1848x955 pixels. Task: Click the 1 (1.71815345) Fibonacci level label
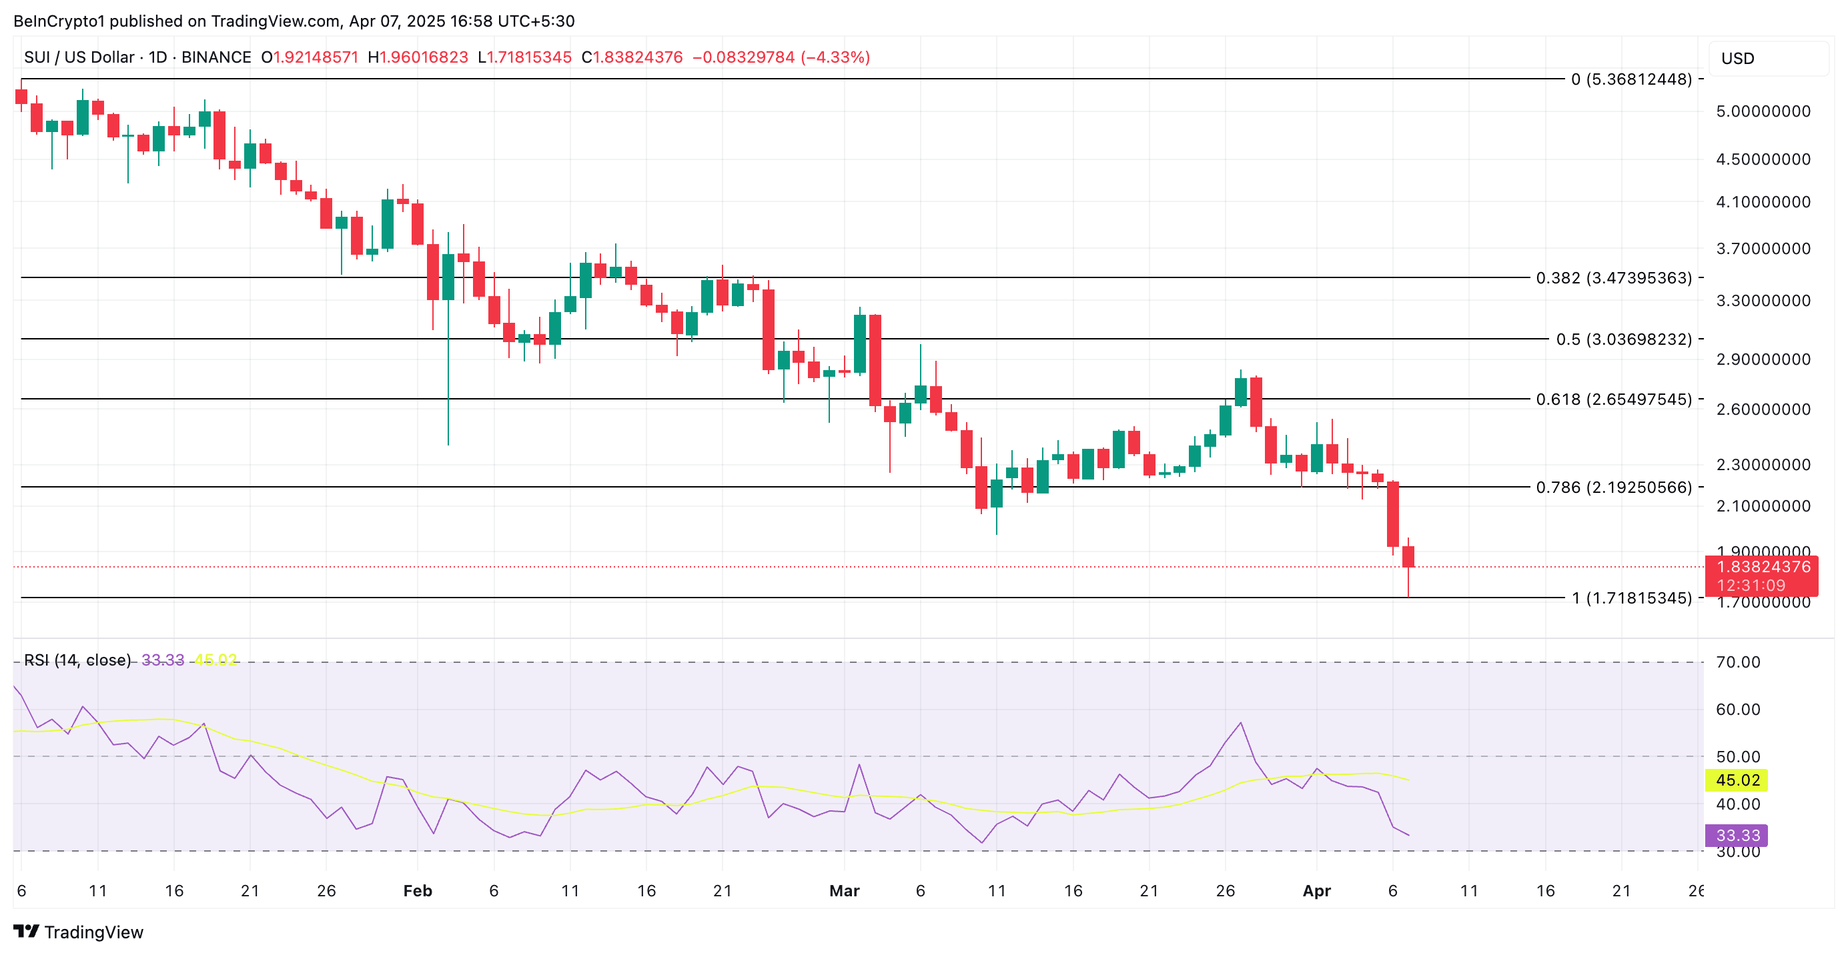tap(1631, 598)
